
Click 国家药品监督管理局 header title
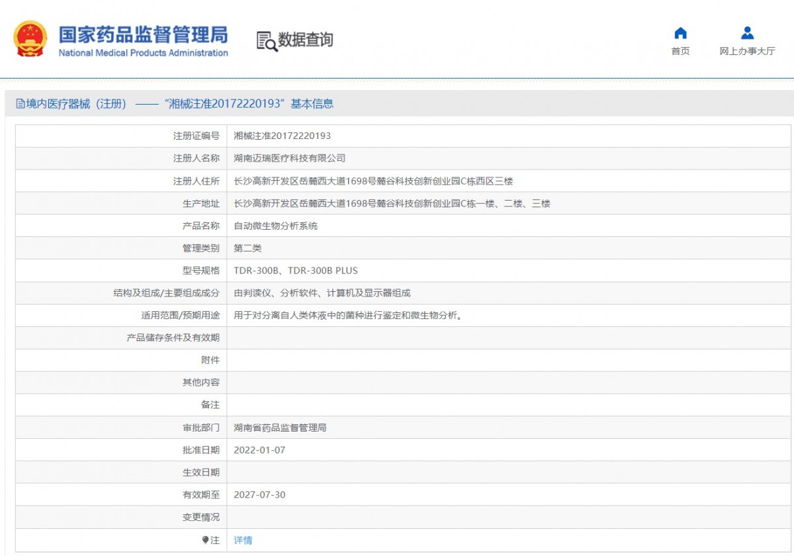tap(144, 34)
